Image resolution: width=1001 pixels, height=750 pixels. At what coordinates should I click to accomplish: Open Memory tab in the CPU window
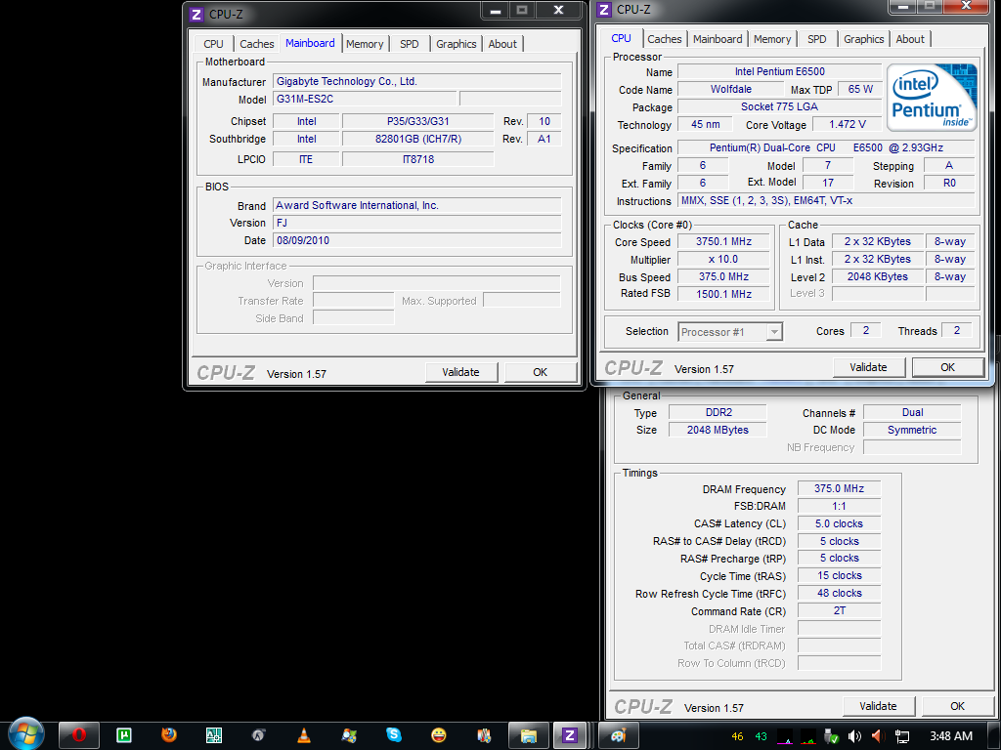coord(772,39)
